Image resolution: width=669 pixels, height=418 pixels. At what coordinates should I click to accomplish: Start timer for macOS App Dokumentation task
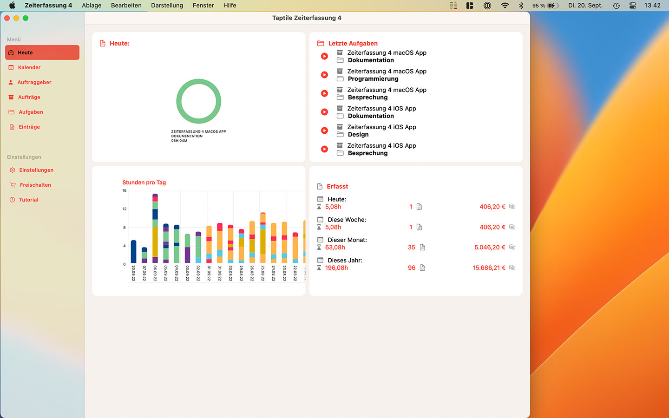pos(325,56)
